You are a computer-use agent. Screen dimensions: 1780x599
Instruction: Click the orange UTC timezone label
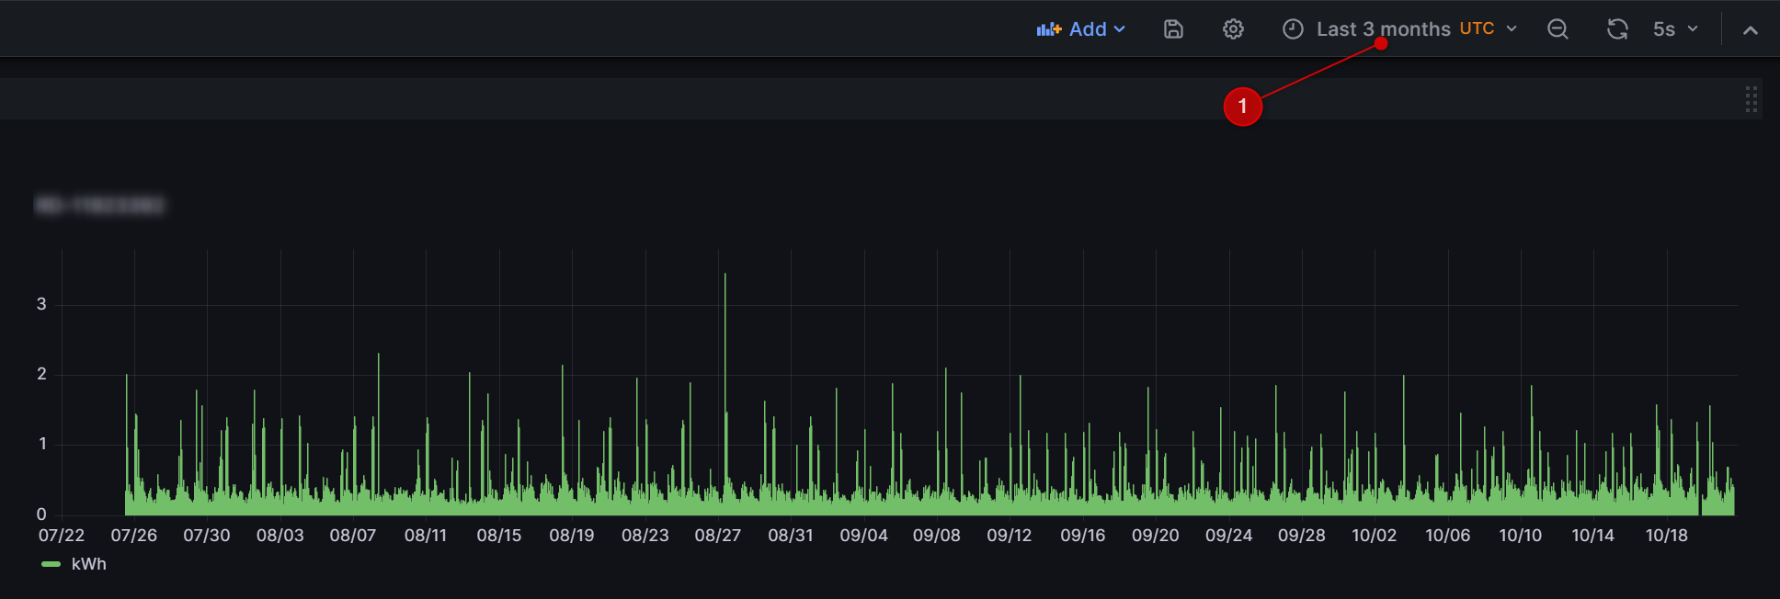1477,28
